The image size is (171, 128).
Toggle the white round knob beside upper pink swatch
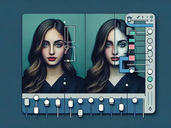pyautogui.click(x=150, y=48)
